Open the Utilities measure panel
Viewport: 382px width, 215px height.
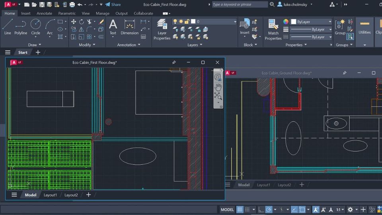tap(364, 27)
